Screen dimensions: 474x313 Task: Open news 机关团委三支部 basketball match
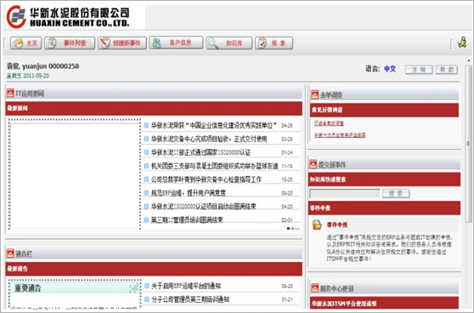click(214, 166)
